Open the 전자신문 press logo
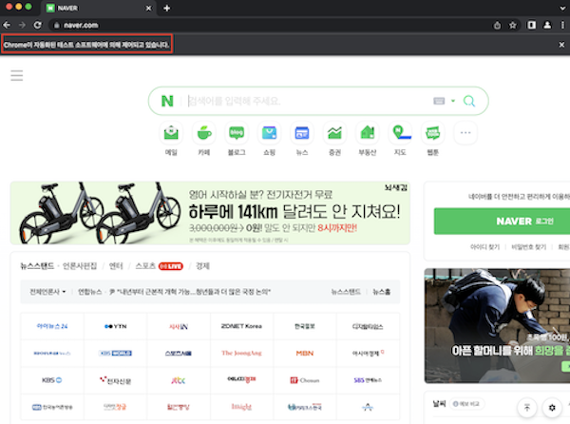Image resolution: width=570 pixels, height=424 pixels. [x=116, y=380]
